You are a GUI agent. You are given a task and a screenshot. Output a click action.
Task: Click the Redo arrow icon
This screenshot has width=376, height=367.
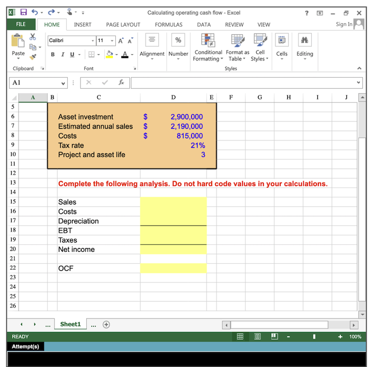[51, 12]
